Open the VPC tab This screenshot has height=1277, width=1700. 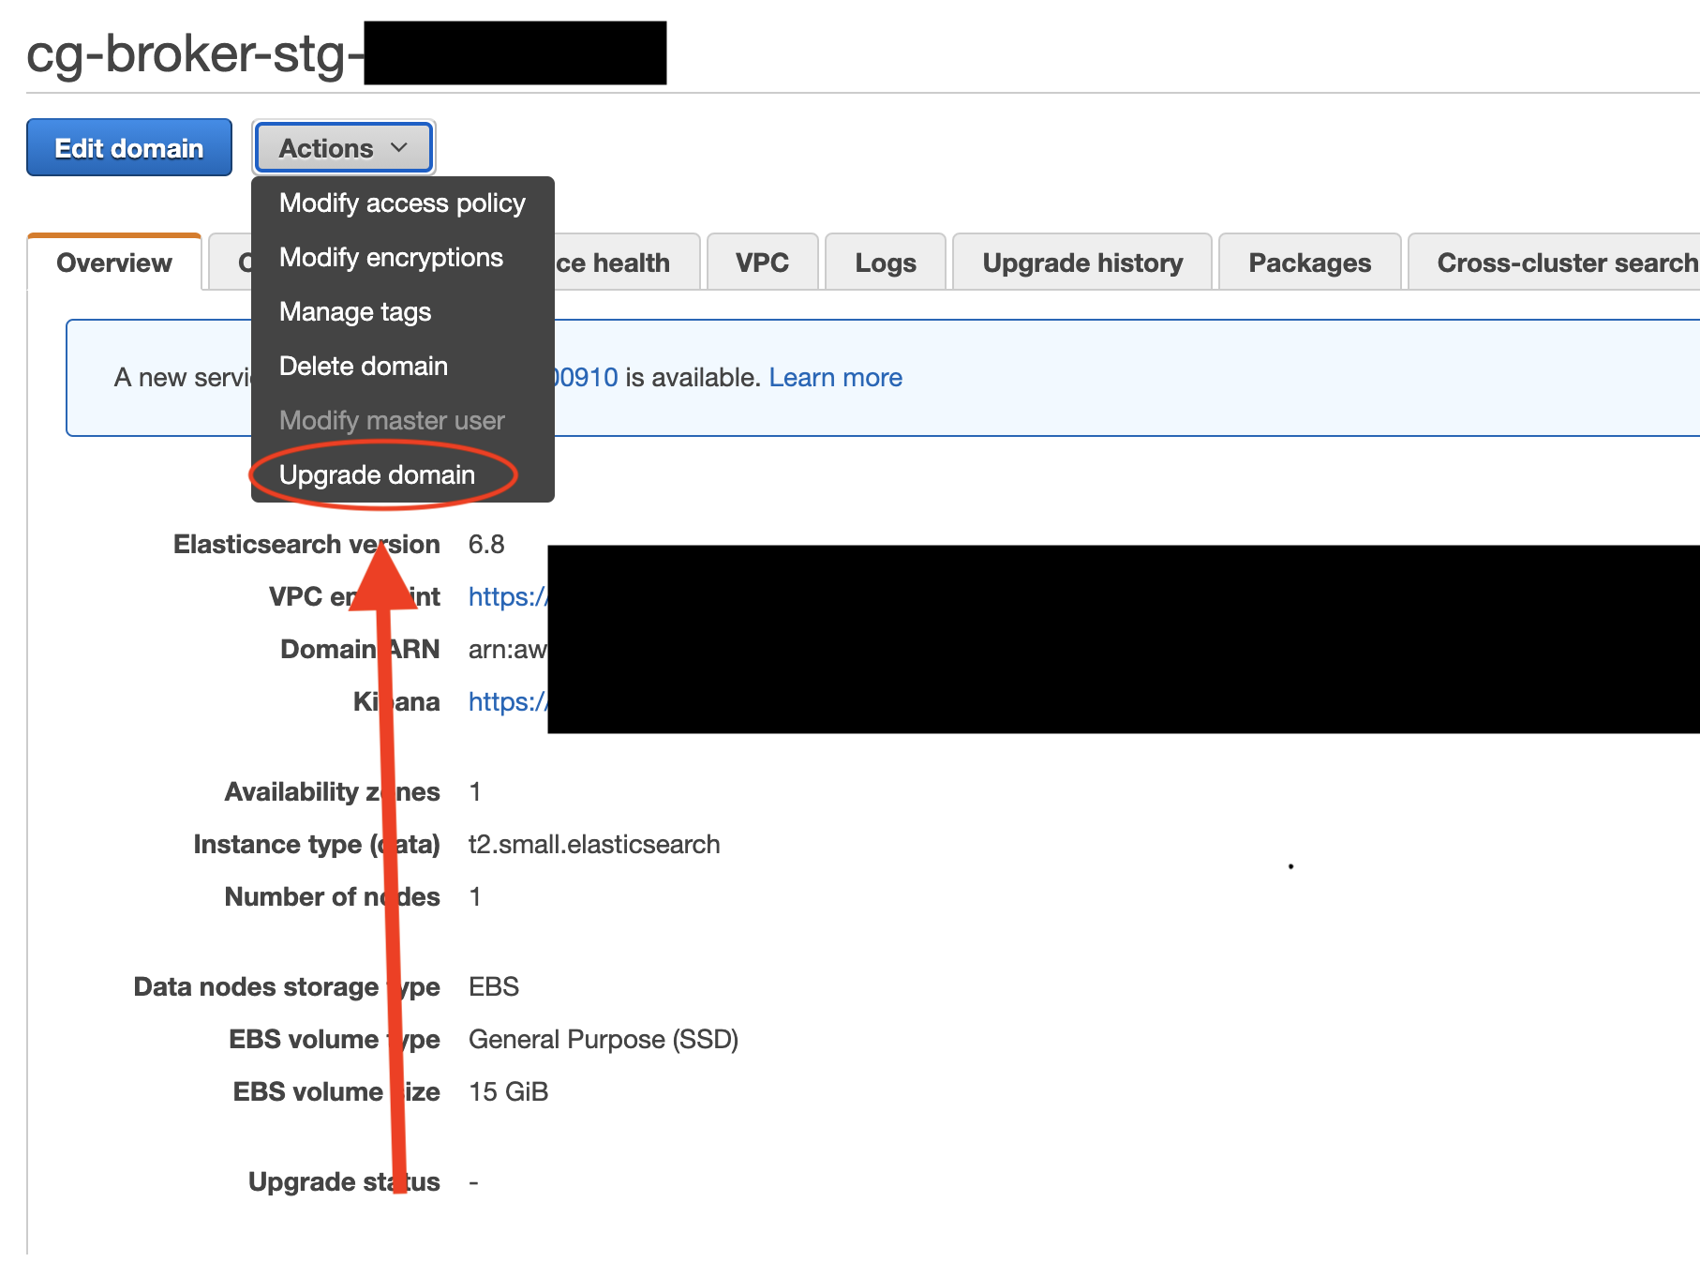click(x=762, y=263)
